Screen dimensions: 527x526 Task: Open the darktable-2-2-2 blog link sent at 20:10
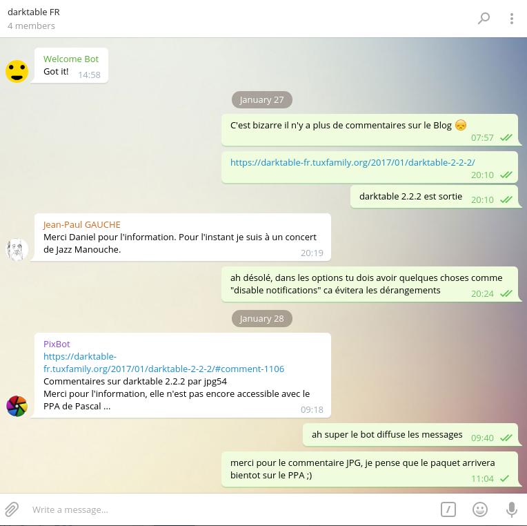tap(352, 162)
